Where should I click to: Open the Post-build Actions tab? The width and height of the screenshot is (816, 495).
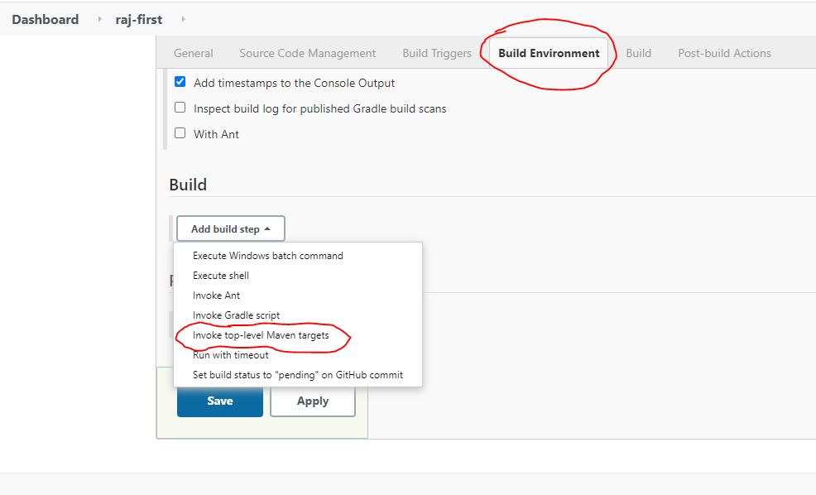click(724, 53)
